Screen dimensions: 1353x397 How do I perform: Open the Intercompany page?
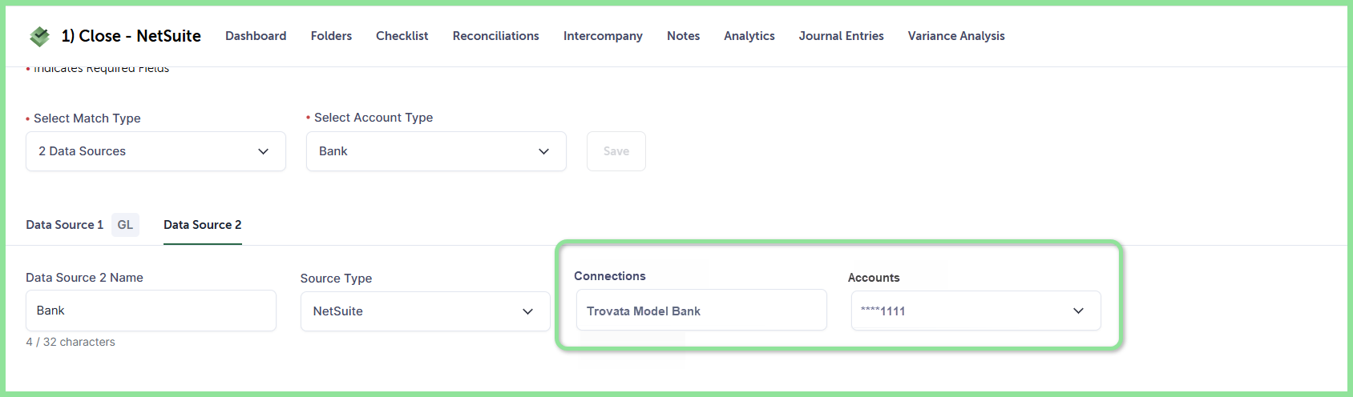(x=603, y=36)
